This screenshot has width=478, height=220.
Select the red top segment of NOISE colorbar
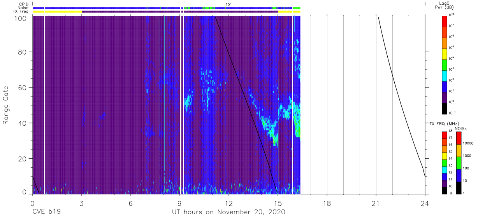click(459, 138)
